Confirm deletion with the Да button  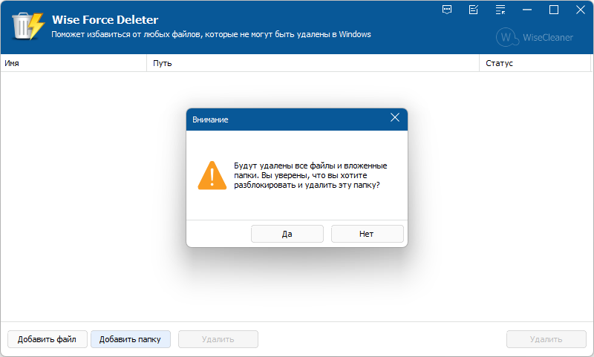pyautogui.click(x=287, y=234)
